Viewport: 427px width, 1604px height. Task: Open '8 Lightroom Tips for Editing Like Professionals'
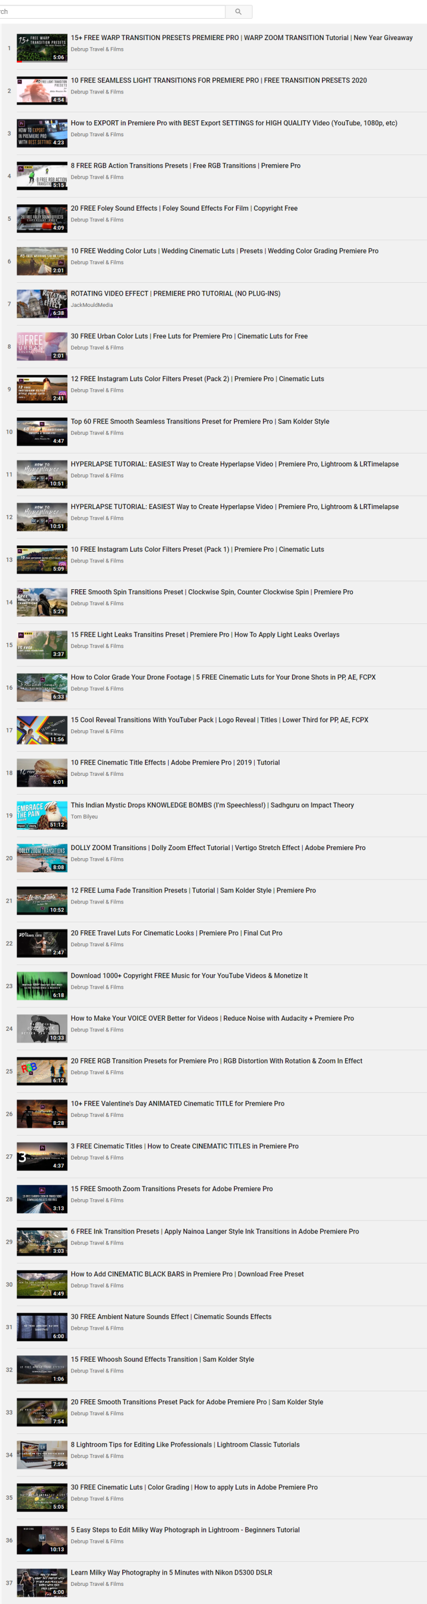click(x=185, y=1445)
